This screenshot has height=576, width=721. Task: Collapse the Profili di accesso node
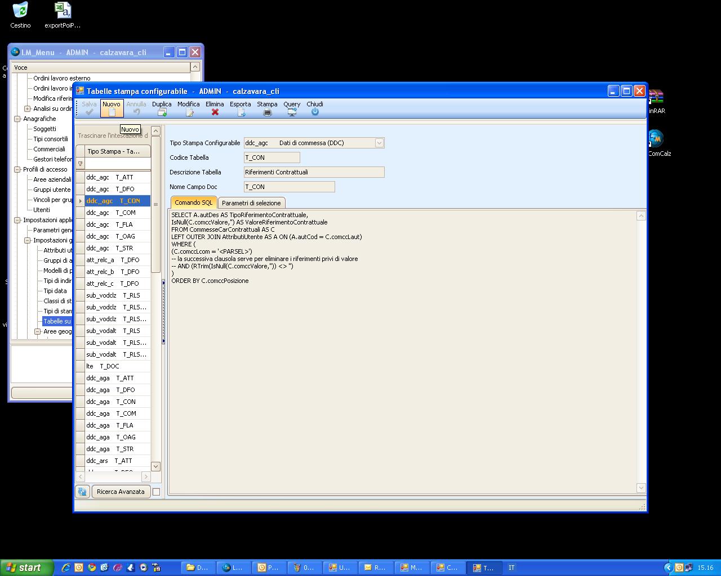pos(17,169)
